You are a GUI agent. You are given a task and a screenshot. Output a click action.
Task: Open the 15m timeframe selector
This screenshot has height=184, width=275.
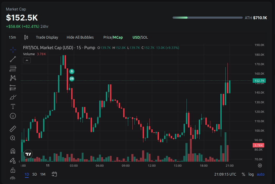point(12,37)
